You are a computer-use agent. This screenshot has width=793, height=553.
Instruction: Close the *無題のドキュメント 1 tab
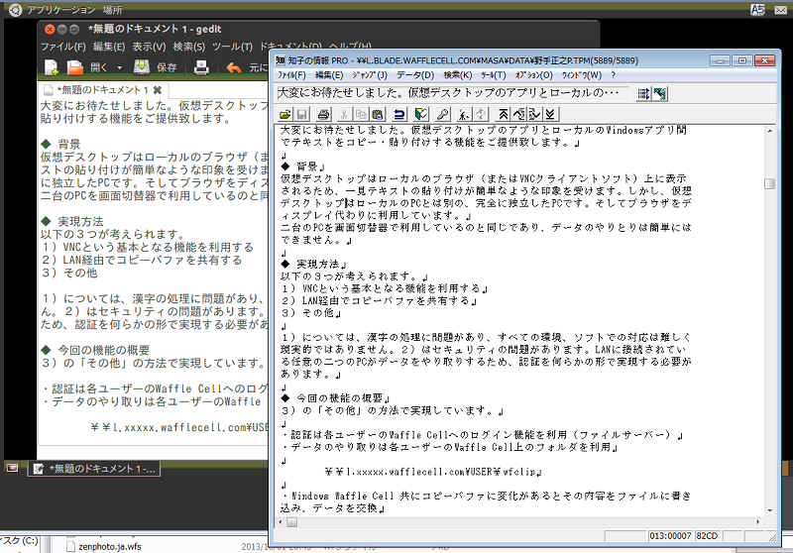click(x=158, y=90)
